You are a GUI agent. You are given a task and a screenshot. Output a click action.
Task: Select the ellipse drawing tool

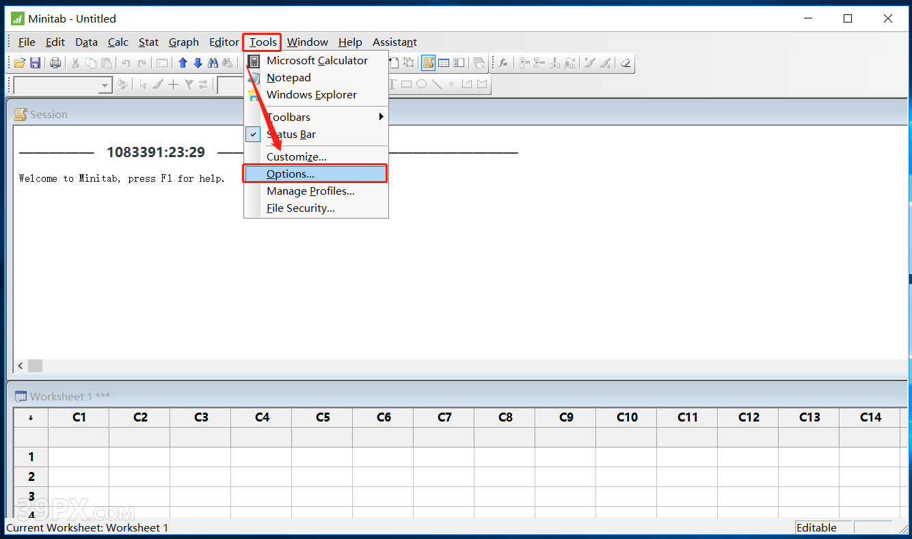(x=421, y=84)
